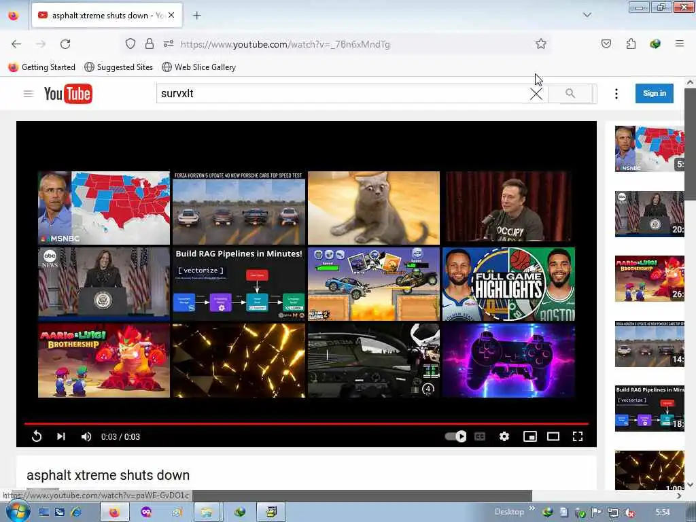Click the red video progress bar
696x522 pixels.
pyautogui.click(x=307, y=424)
